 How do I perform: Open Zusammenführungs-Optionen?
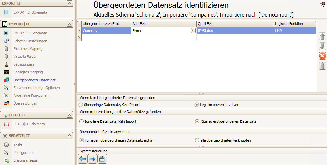tap(37, 88)
